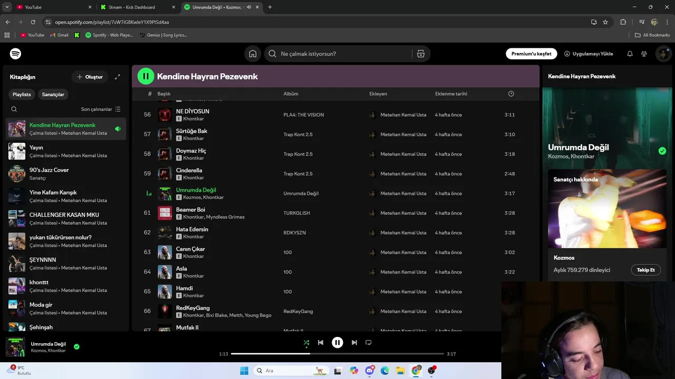Click 'Takip Et' follow button
Viewport: 675px width, 379px height.
pyautogui.click(x=645, y=270)
